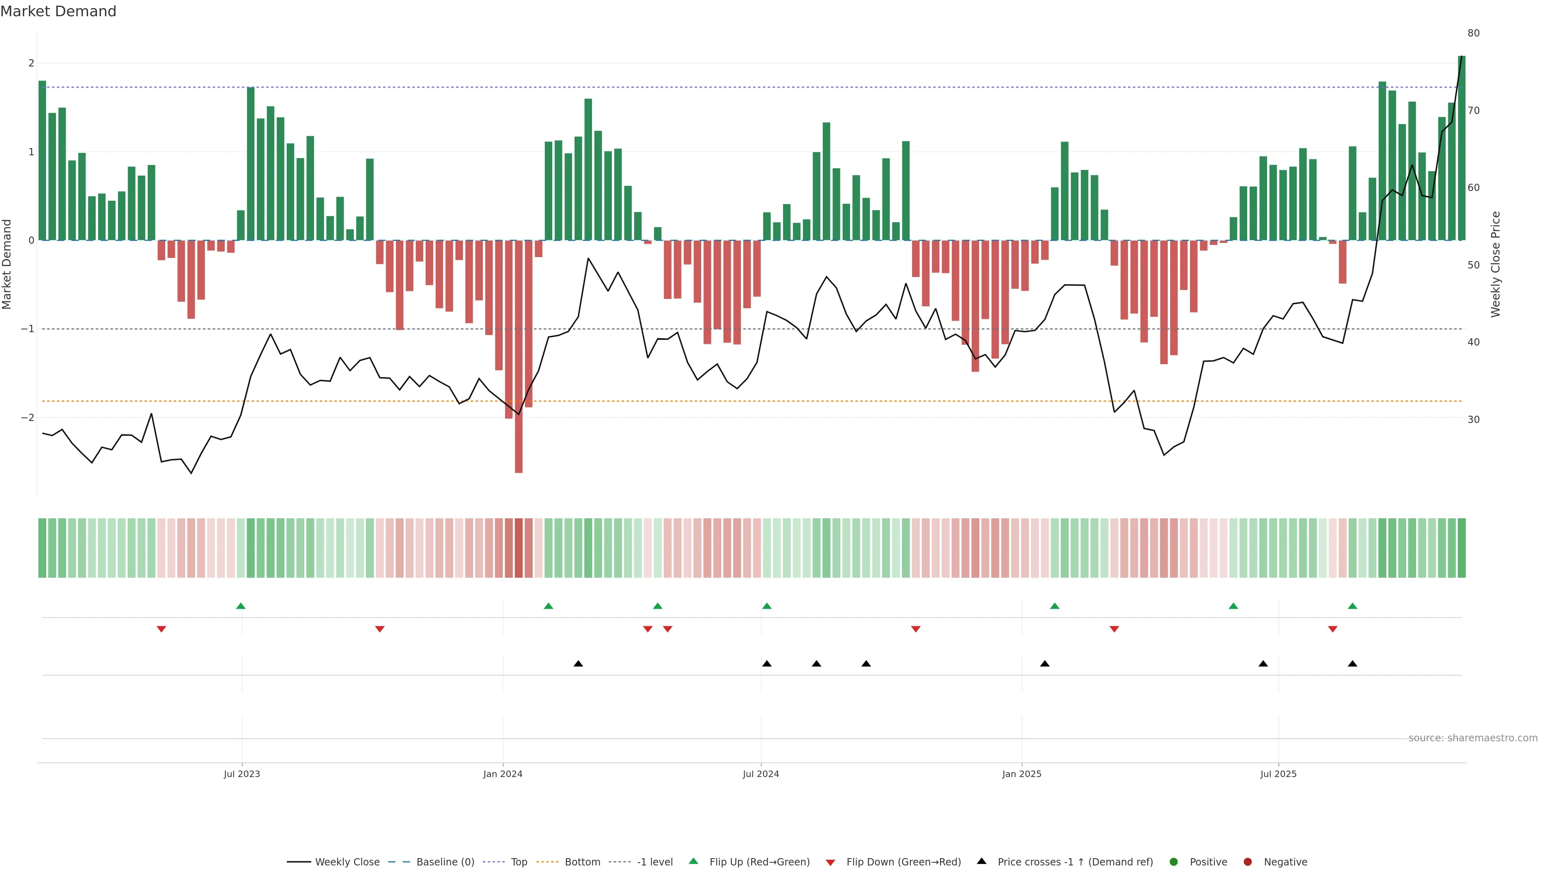This screenshot has height=876, width=1558.
Task: Click the darkest red heatmap strip cell
Action: pyautogui.click(x=519, y=548)
